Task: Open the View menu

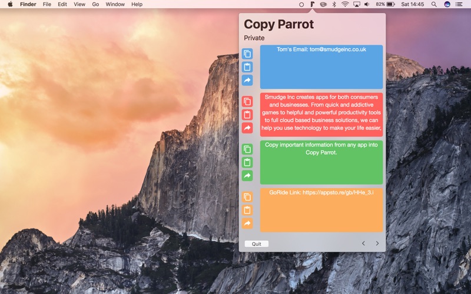Action: [x=79, y=4]
